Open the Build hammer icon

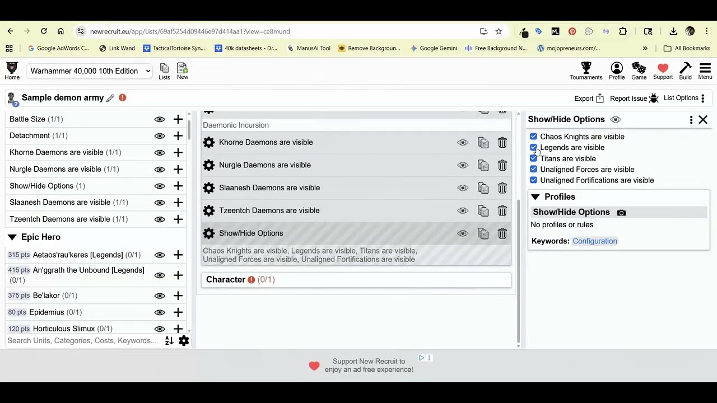685,71
